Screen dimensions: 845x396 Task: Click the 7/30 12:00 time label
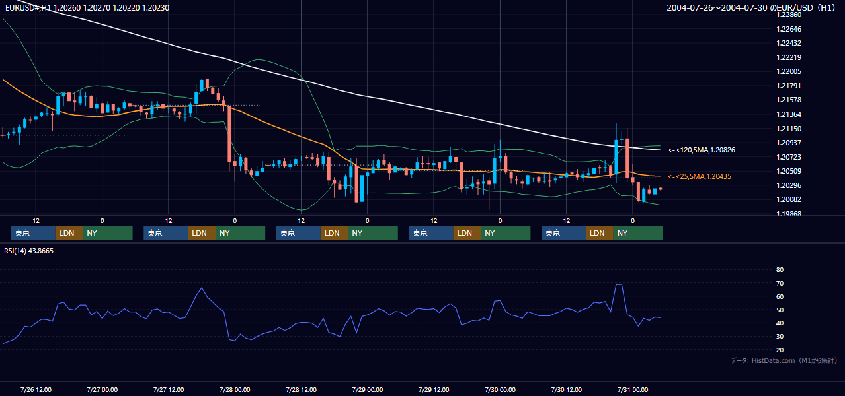[x=567, y=390]
